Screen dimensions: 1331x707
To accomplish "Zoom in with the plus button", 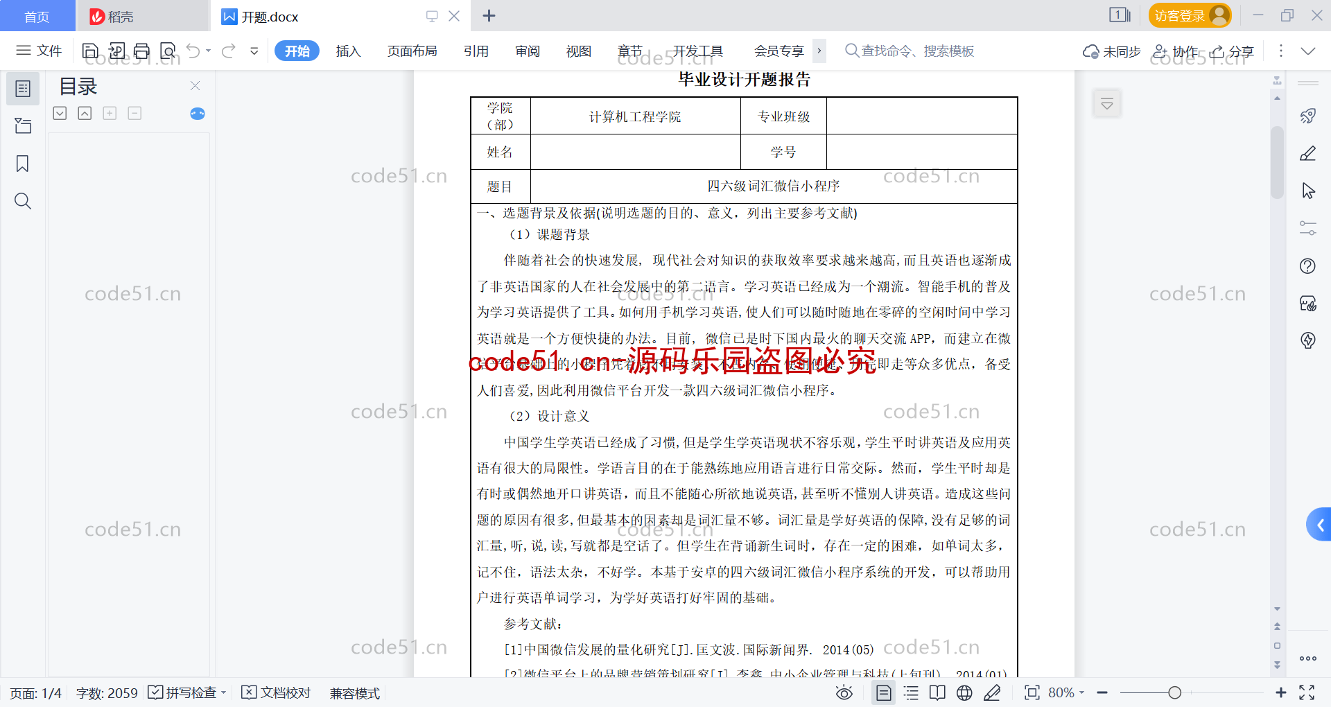I will tap(1280, 692).
